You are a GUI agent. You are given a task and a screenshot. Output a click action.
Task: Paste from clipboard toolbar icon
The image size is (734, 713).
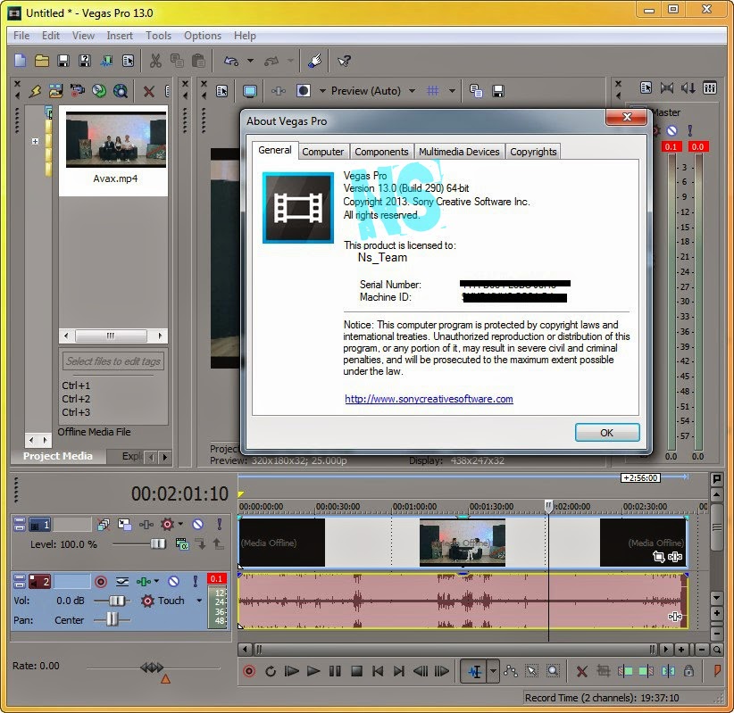point(198,61)
